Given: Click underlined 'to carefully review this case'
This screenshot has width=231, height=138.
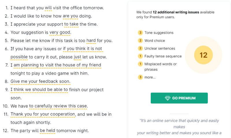Looking at the screenshot, I should 58,106.
